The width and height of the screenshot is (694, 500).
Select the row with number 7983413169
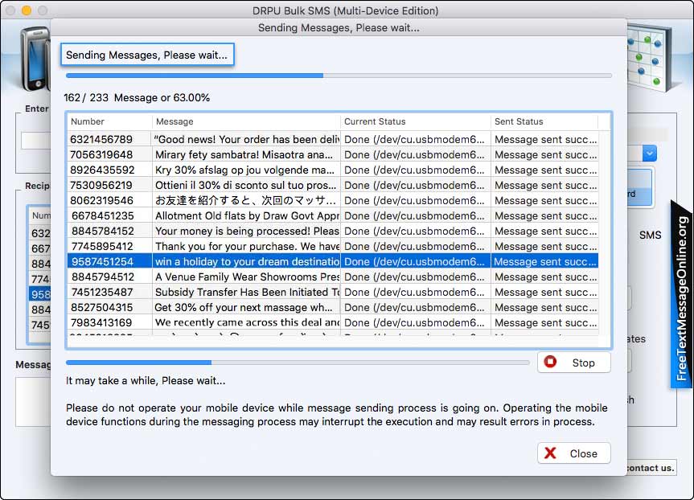coord(333,322)
